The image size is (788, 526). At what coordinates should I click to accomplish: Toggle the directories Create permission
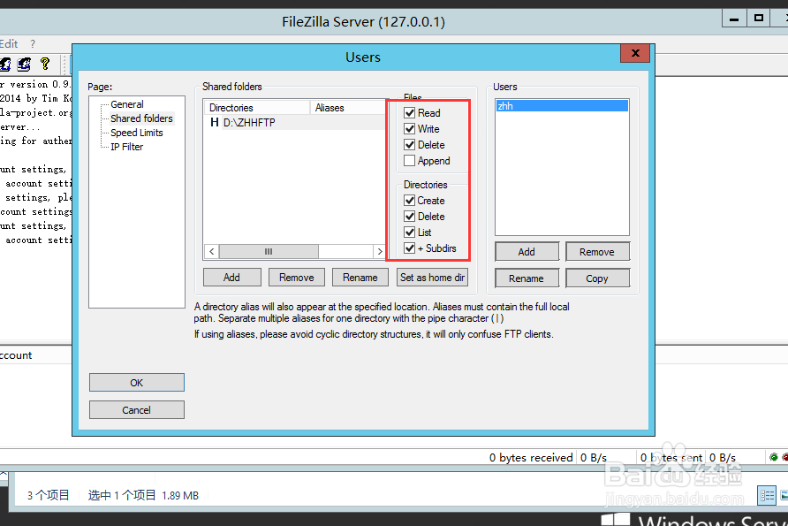coord(410,201)
